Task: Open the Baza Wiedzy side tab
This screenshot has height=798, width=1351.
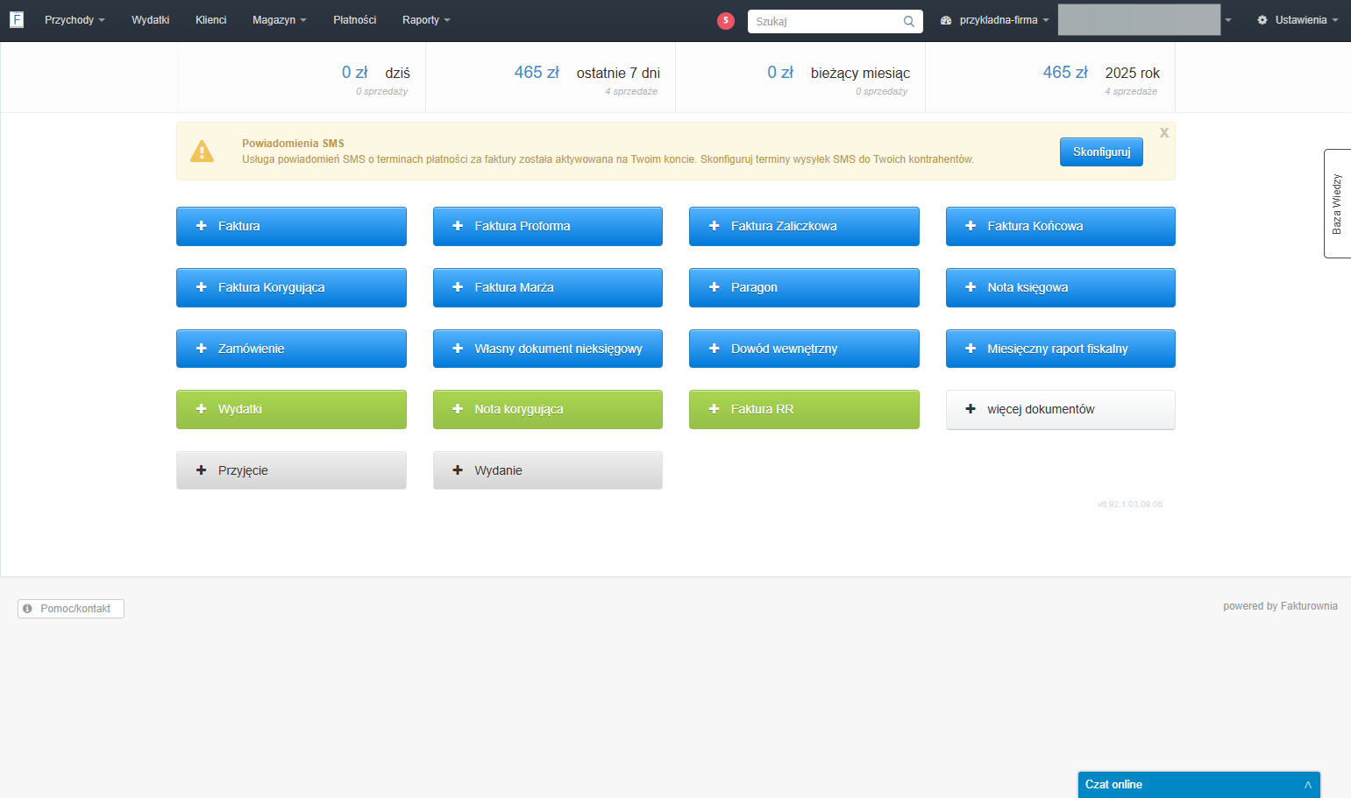Action: pos(1337,203)
